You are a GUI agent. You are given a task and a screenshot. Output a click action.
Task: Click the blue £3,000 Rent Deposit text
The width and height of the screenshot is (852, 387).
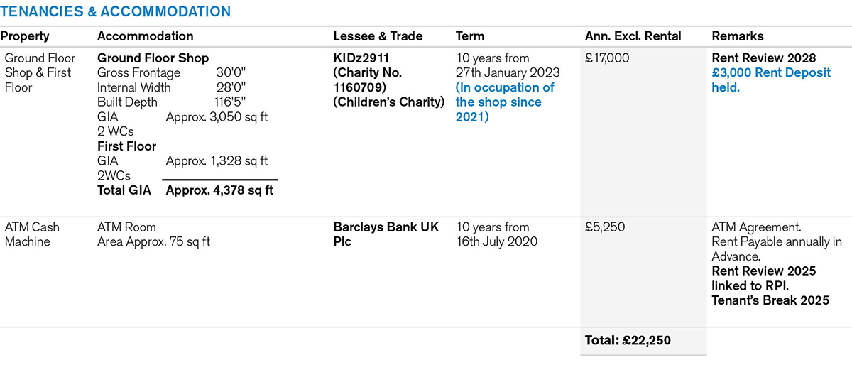pos(771,80)
